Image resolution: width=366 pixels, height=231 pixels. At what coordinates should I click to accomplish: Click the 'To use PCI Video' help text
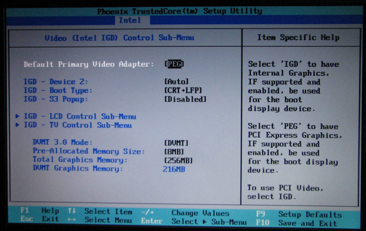[285, 192]
